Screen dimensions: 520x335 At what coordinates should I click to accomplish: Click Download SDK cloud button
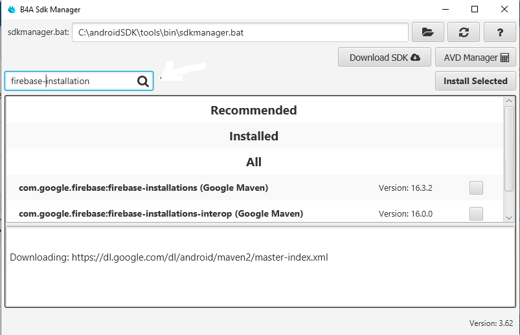coord(385,58)
